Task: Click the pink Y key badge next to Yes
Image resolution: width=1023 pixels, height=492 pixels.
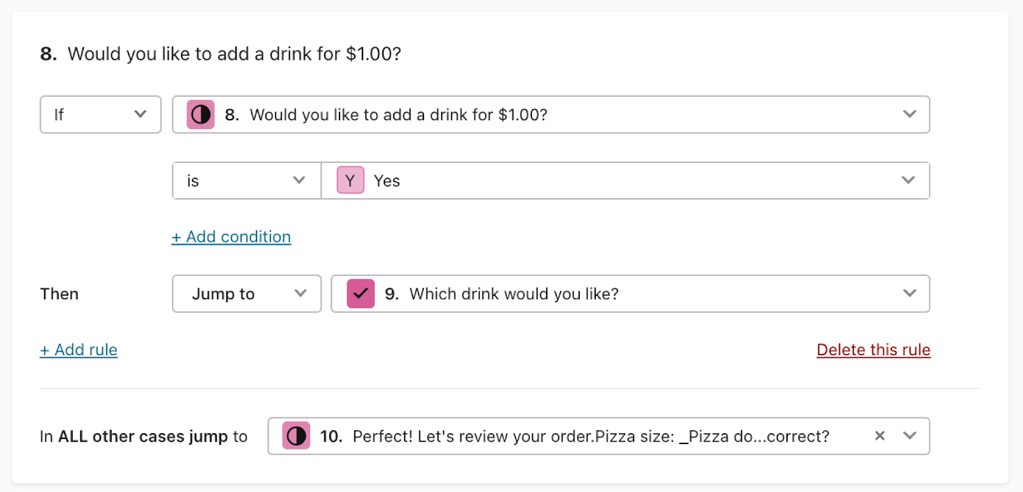Action: point(350,180)
